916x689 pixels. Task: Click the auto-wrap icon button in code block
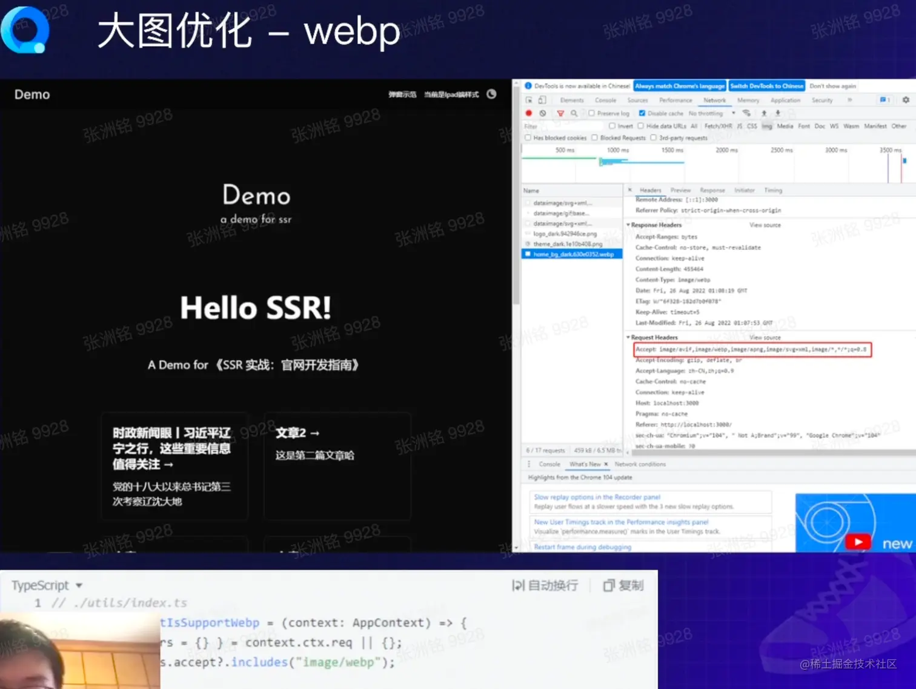coord(544,585)
